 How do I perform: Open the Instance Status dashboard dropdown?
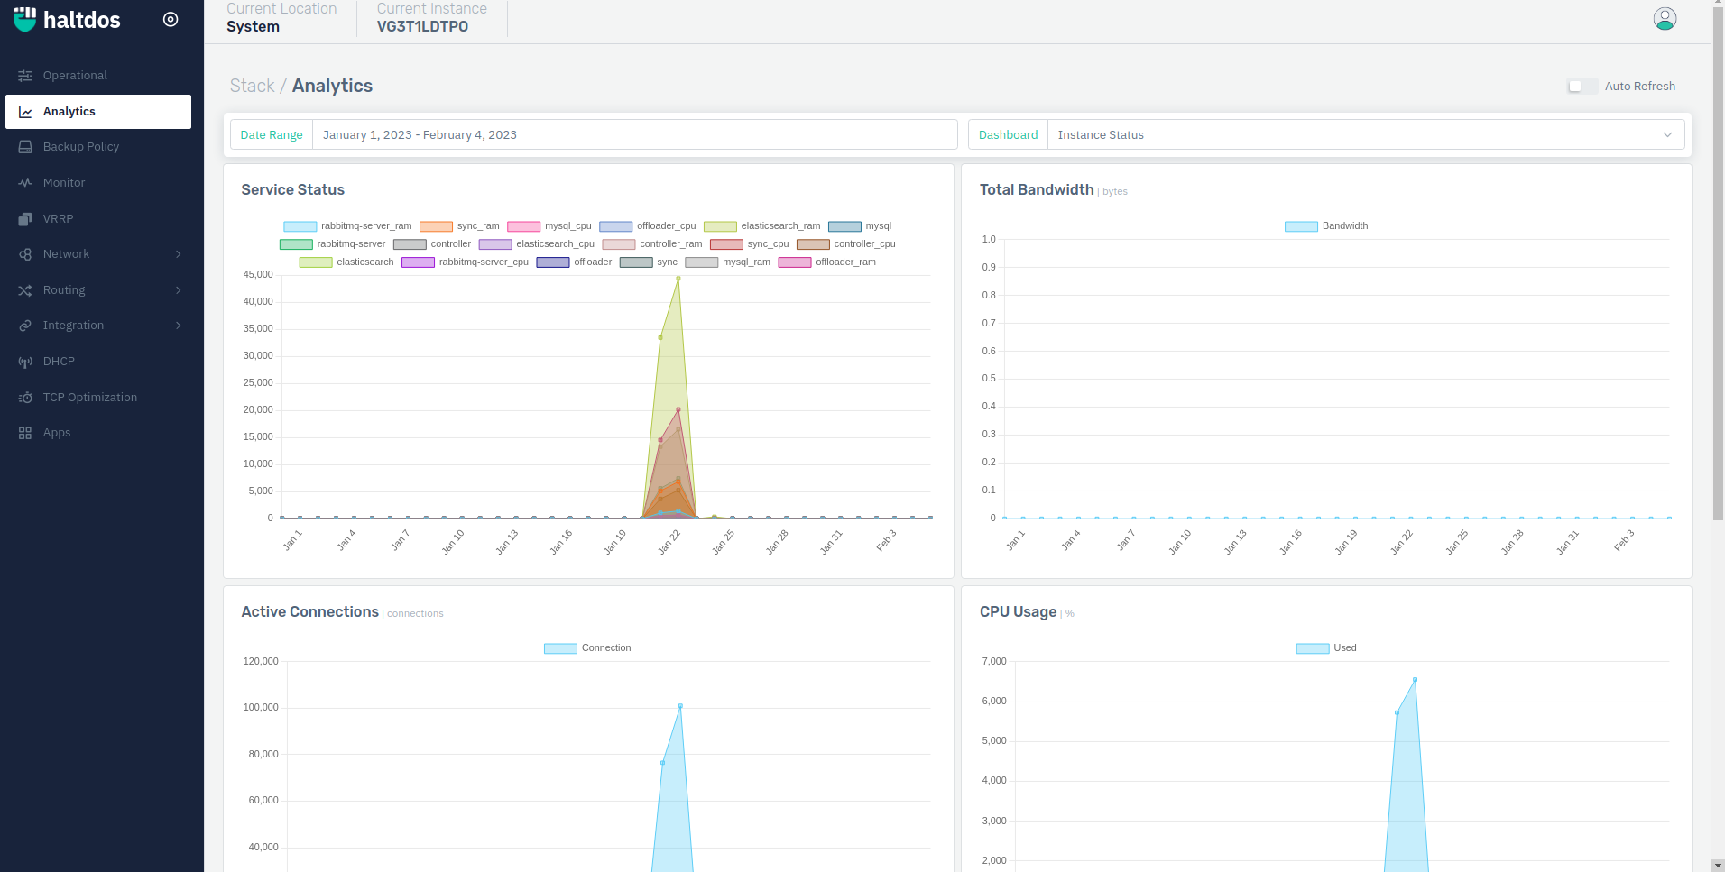coord(1365,135)
